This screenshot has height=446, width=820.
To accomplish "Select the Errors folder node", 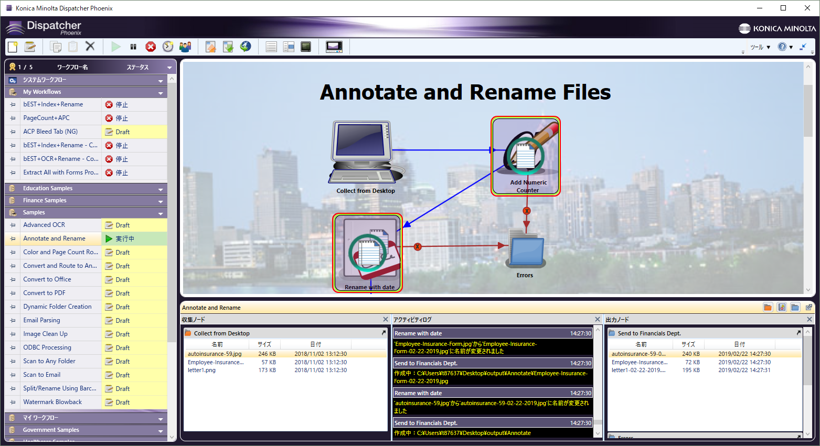I will (x=525, y=253).
